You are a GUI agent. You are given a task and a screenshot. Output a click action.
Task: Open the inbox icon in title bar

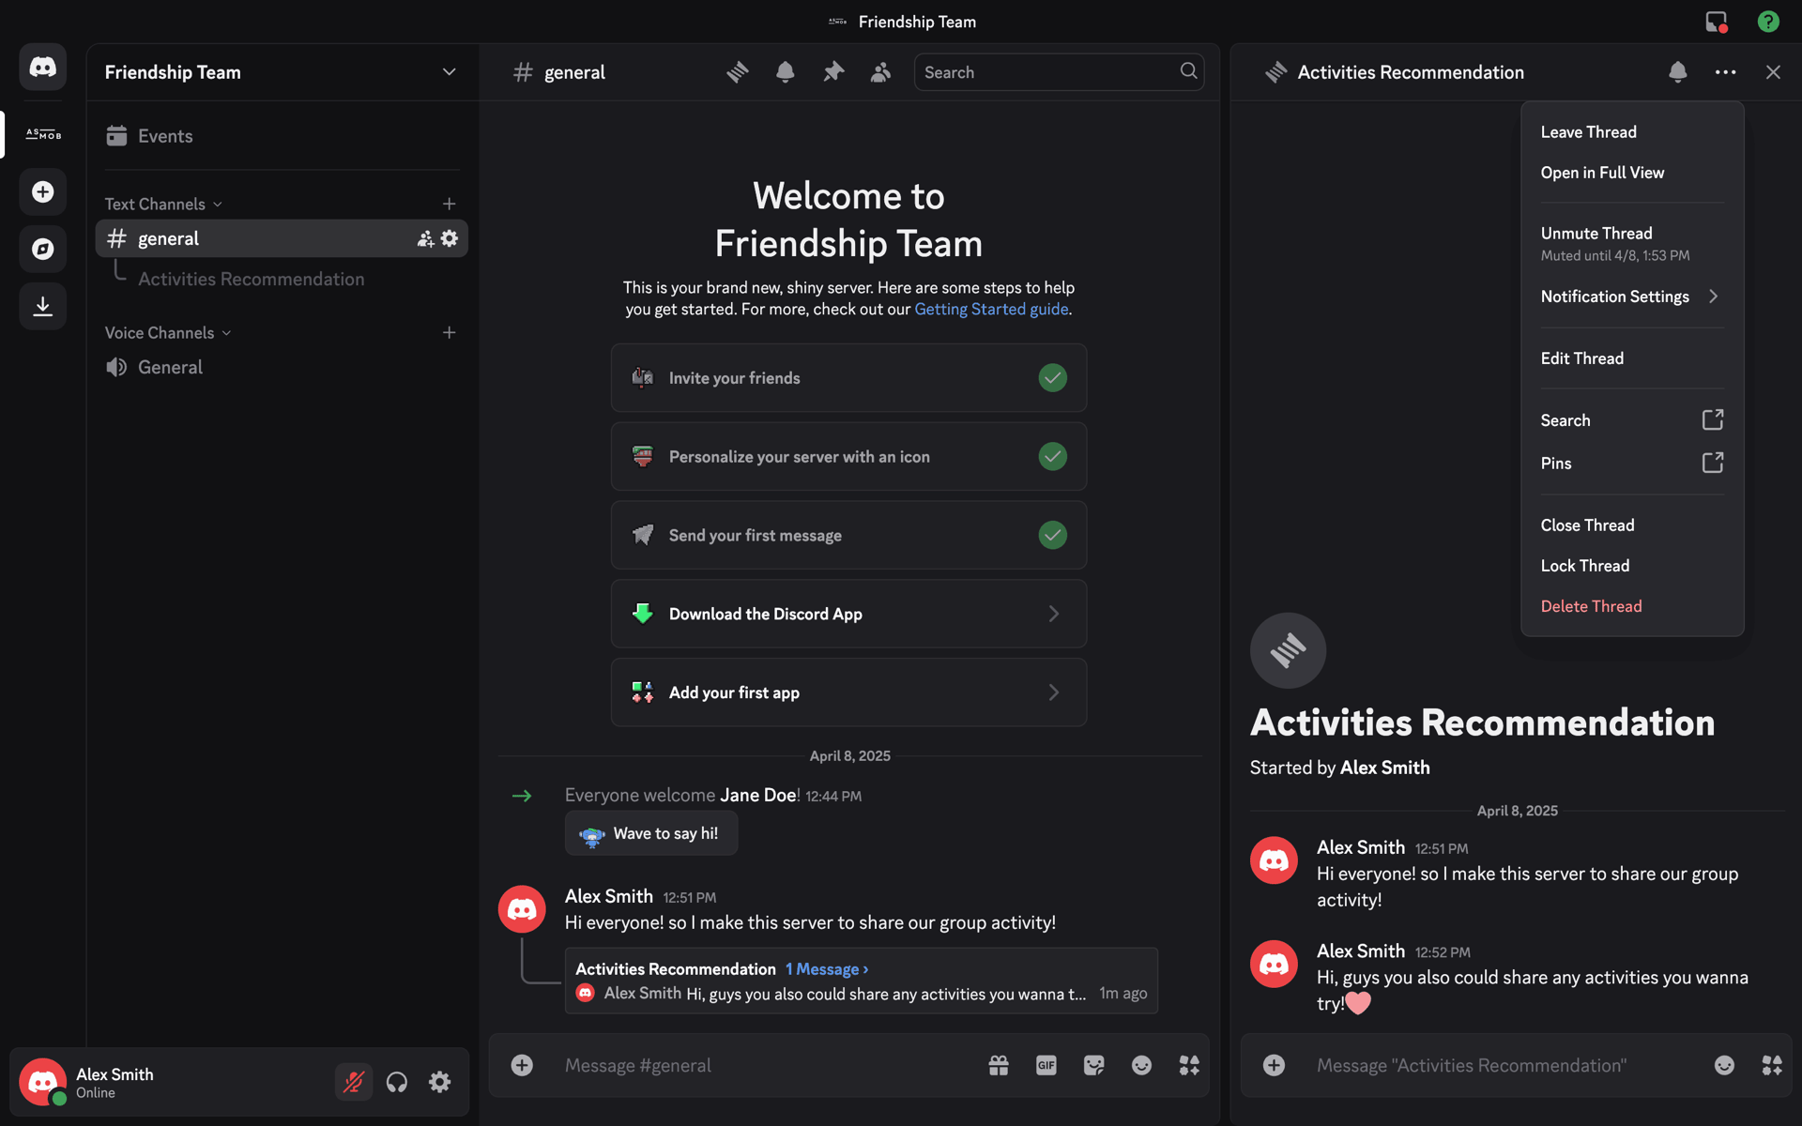[x=1717, y=22]
